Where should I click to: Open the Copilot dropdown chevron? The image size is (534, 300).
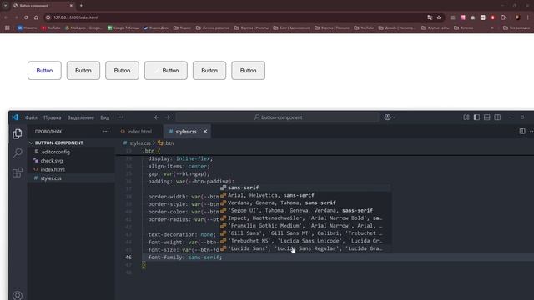click(394, 117)
